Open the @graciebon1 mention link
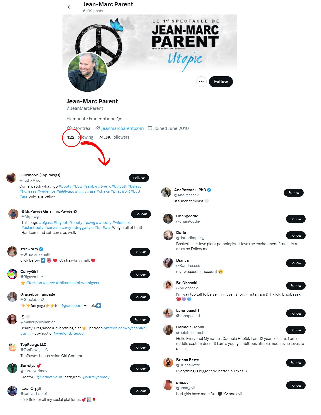The image size is (321, 415). pos(72,306)
